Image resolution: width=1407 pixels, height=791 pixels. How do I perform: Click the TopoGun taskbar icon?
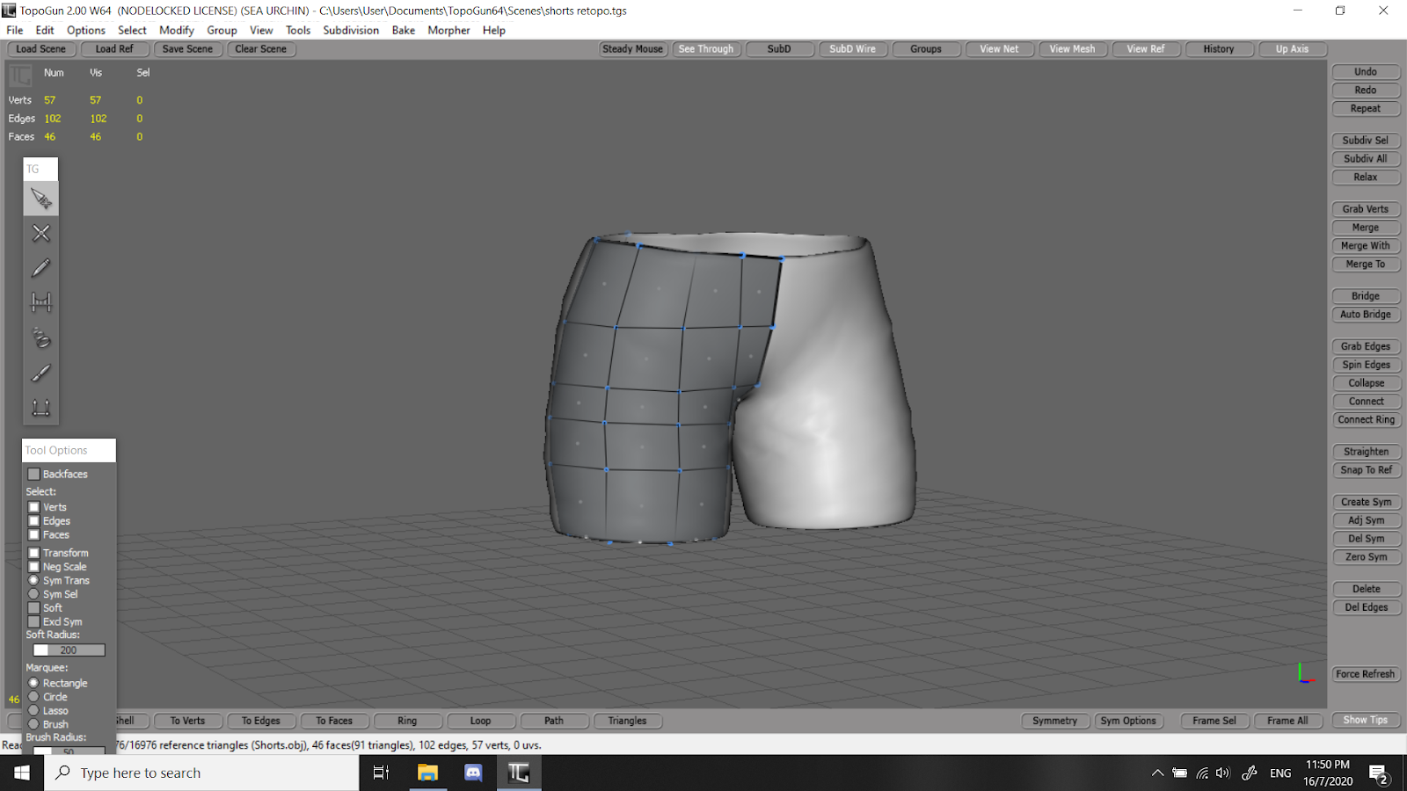pos(519,773)
